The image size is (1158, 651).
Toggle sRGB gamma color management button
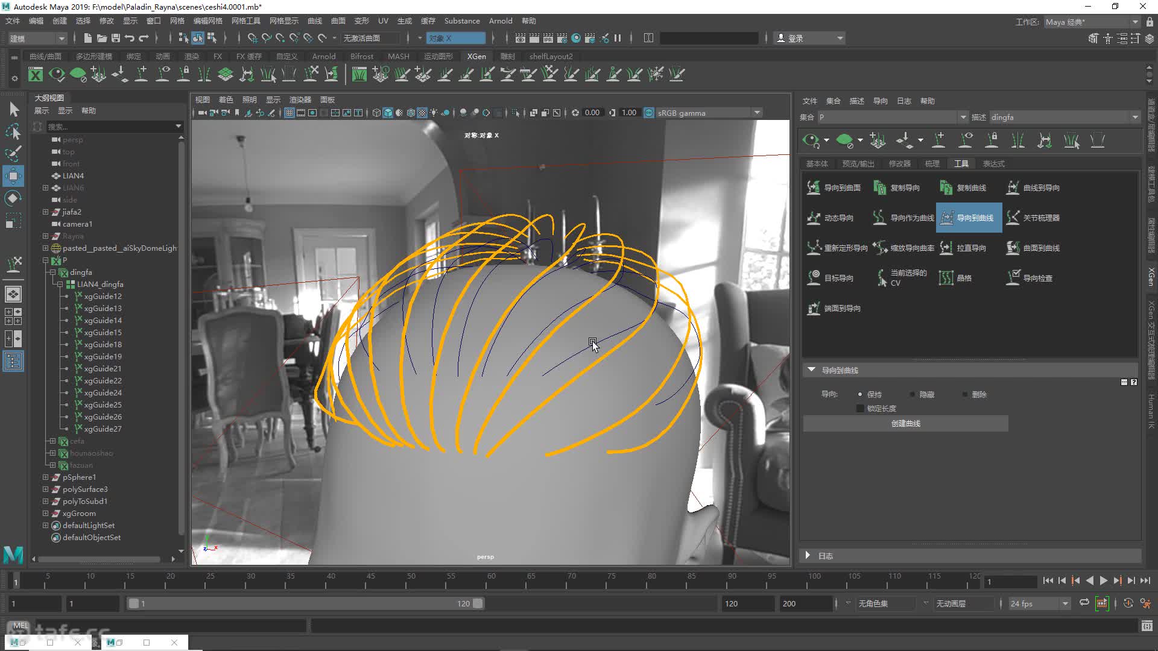click(x=649, y=113)
